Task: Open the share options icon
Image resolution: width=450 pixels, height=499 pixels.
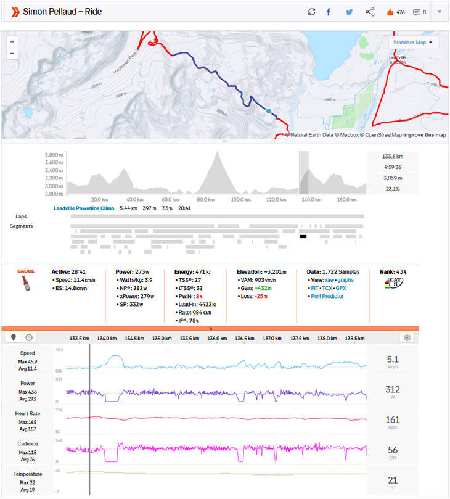Action: point(370,12)
